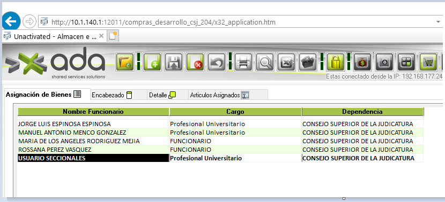
Task: Click the undo arrow toolbar icon
Action: (x=217, y=62)
